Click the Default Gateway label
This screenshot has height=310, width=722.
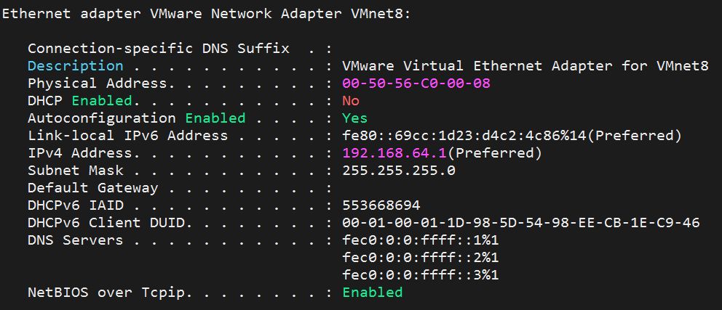pyautogui.click(x=93, y=188)
